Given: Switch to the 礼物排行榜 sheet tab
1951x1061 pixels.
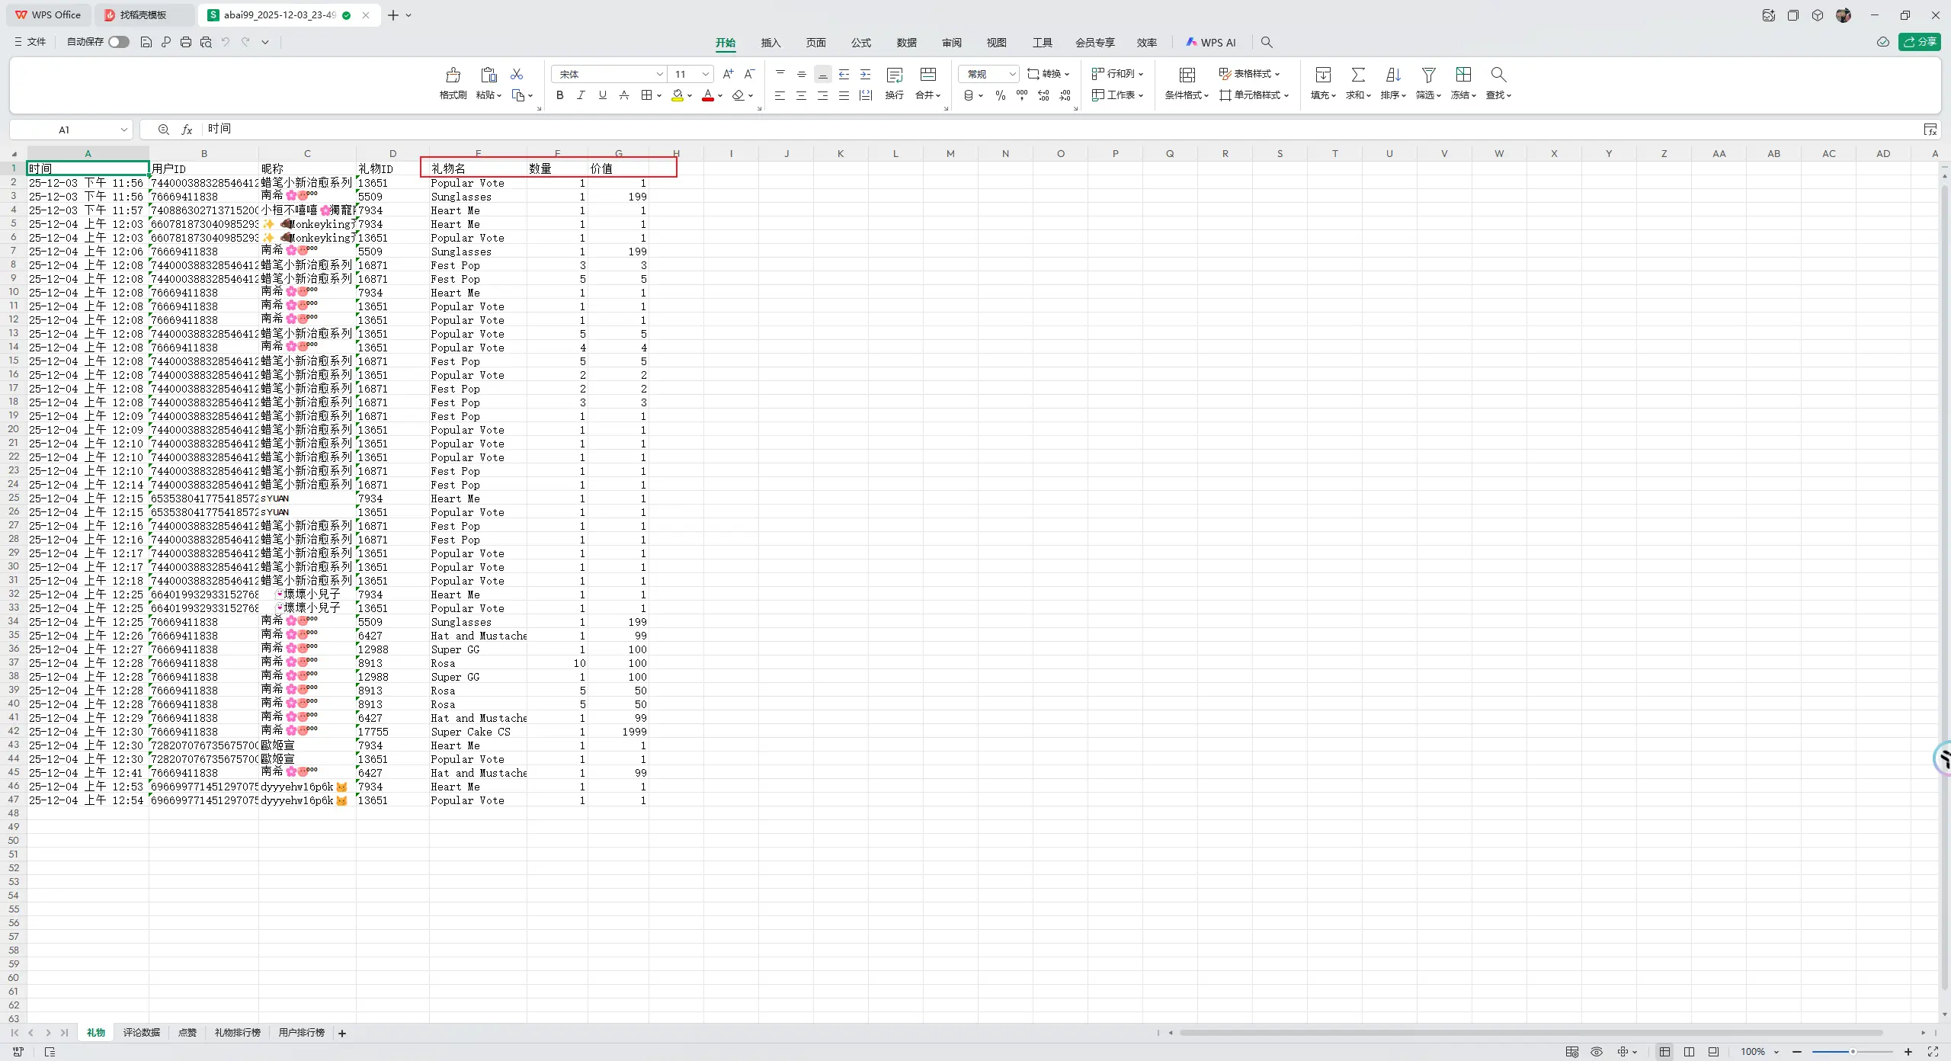Looking at the screenshot, I should pyautogui.click(x=237, y=1033).
